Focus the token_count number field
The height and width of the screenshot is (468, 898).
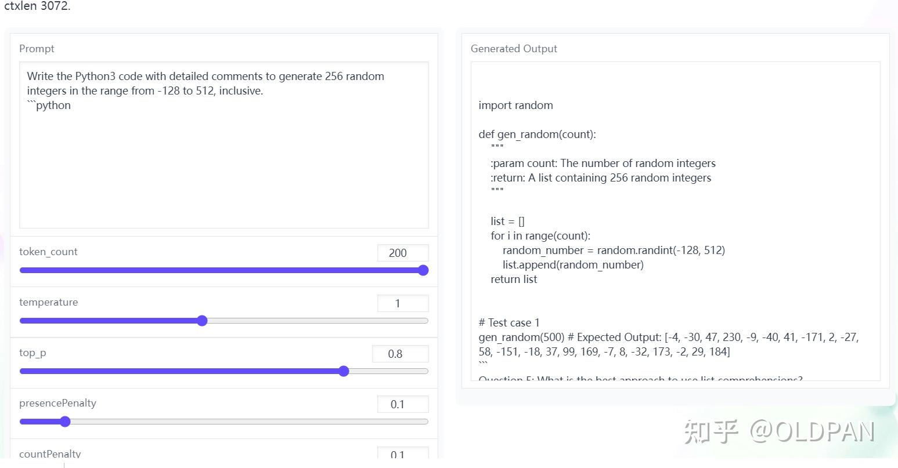(x=402, y=253)
